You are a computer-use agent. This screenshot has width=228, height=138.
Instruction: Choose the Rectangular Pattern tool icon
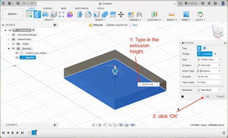pos(62,14)
